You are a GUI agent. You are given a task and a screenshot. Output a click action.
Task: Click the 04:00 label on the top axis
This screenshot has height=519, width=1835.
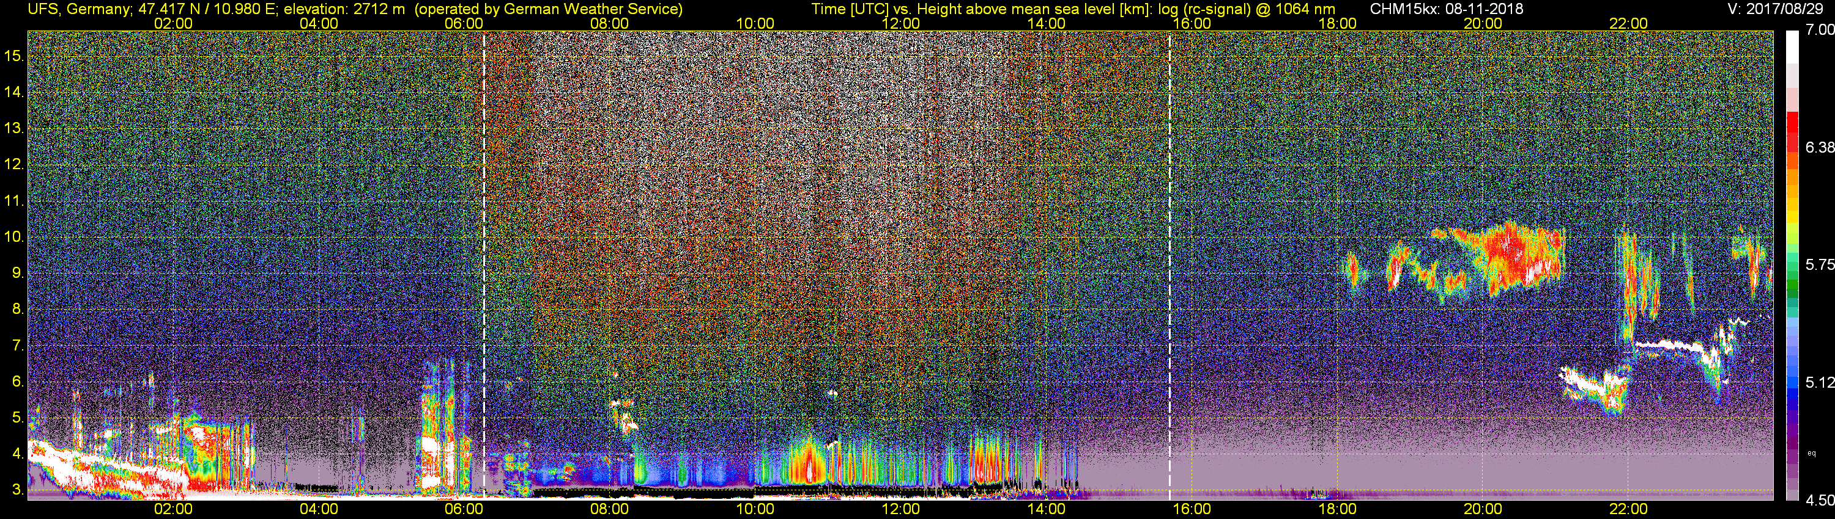pos(319,23)
